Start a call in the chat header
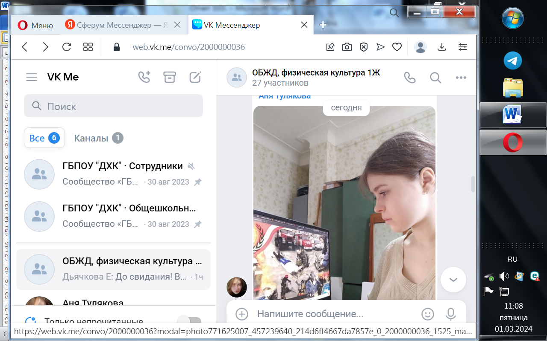 [409, 78]
